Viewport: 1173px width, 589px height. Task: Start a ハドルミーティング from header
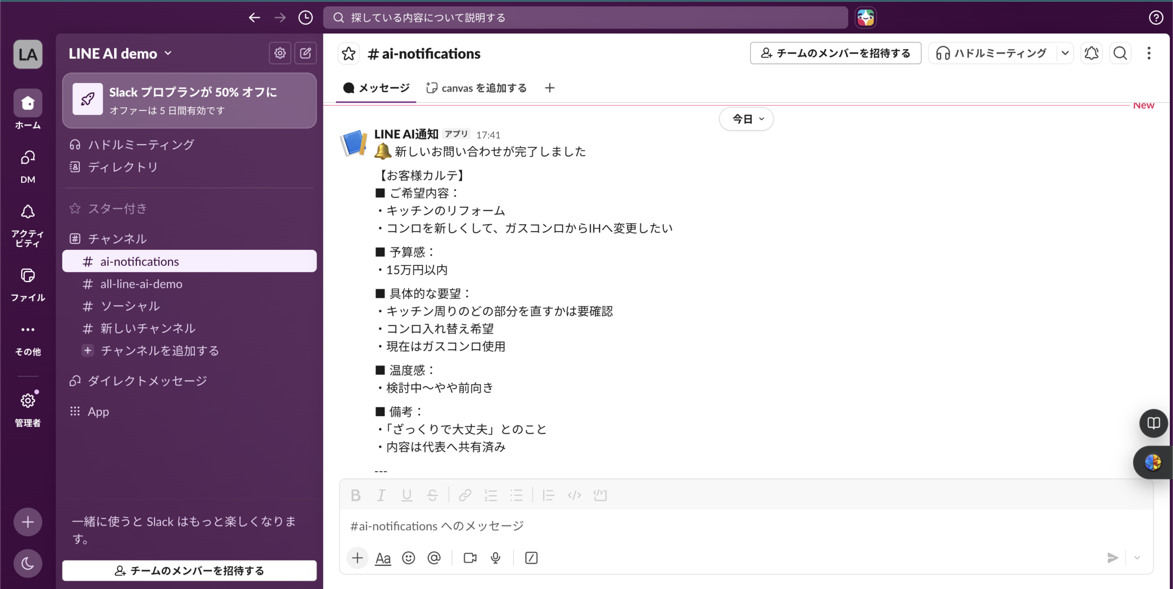pos(992,53)
